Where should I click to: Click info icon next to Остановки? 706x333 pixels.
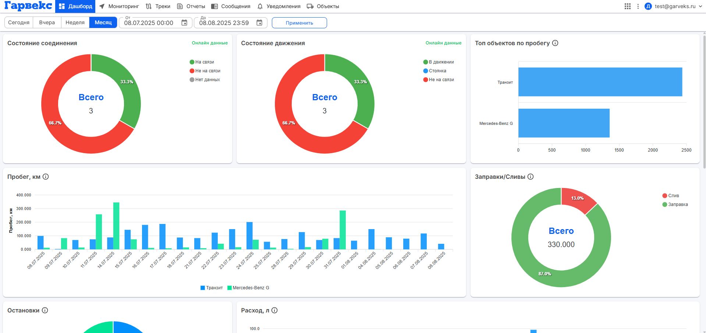pyautogui.click(x=45, y=310)
